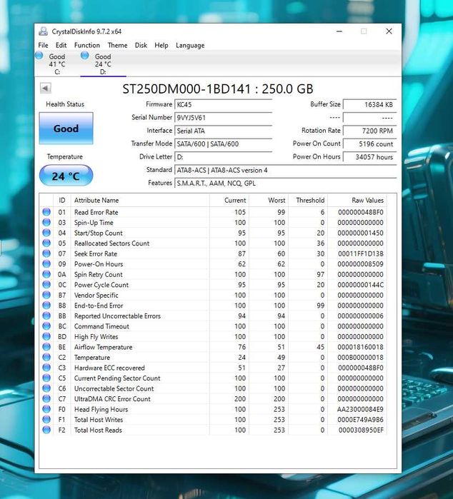This screenshot has width=453, height=499.
Task: Click the Good health status button
Action: [x=66, y=128]
